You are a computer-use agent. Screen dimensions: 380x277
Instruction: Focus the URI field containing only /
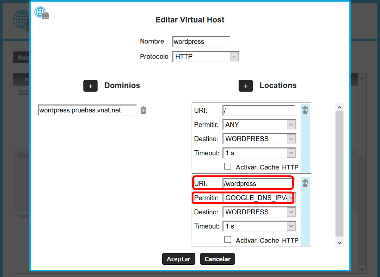click(x=259, y=110)
